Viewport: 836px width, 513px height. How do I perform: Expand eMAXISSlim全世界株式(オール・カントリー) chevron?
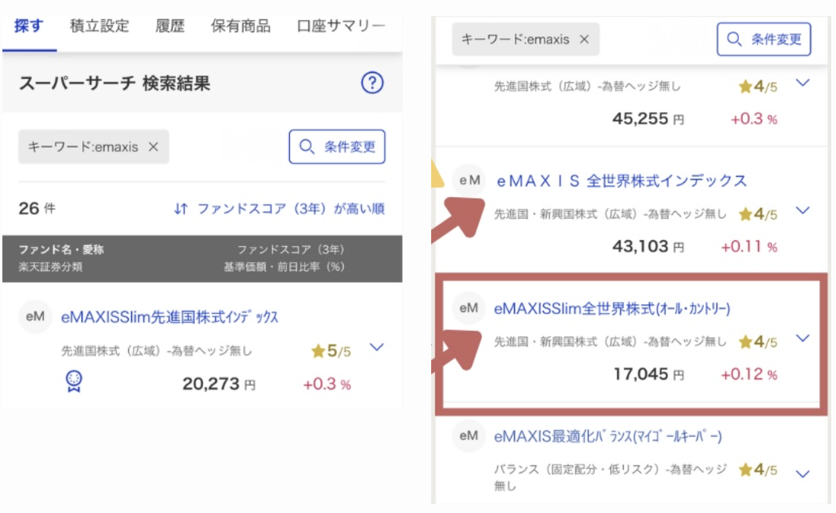803,338
